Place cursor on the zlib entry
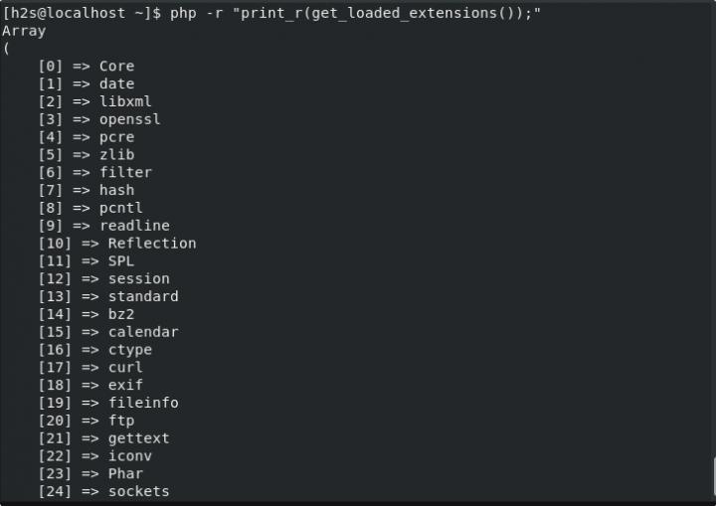The height and width of the screenshot is (506, 716). [x=116, y=155]
